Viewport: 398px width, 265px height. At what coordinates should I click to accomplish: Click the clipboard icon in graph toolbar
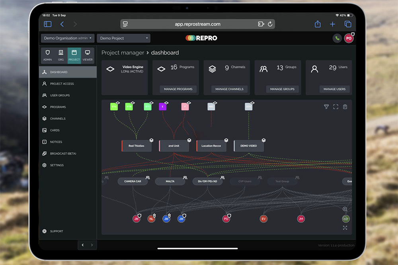coord(345,107)
